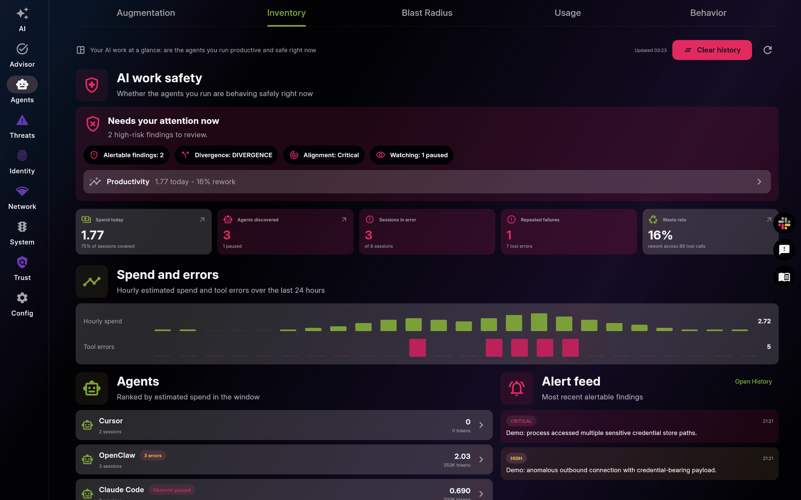This screenshot has width=801, height=500.
Task: Open Waste rate card arrow icon
Action: pyautogui.click(x=769, y=219)
